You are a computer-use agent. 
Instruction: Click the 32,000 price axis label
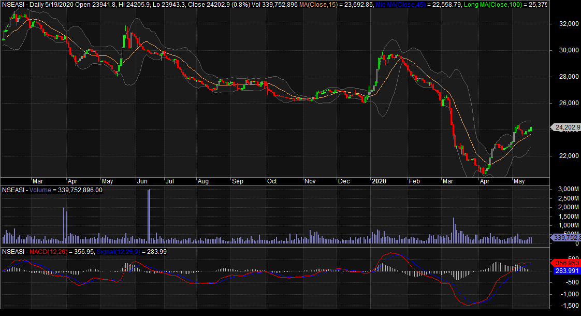569,24
